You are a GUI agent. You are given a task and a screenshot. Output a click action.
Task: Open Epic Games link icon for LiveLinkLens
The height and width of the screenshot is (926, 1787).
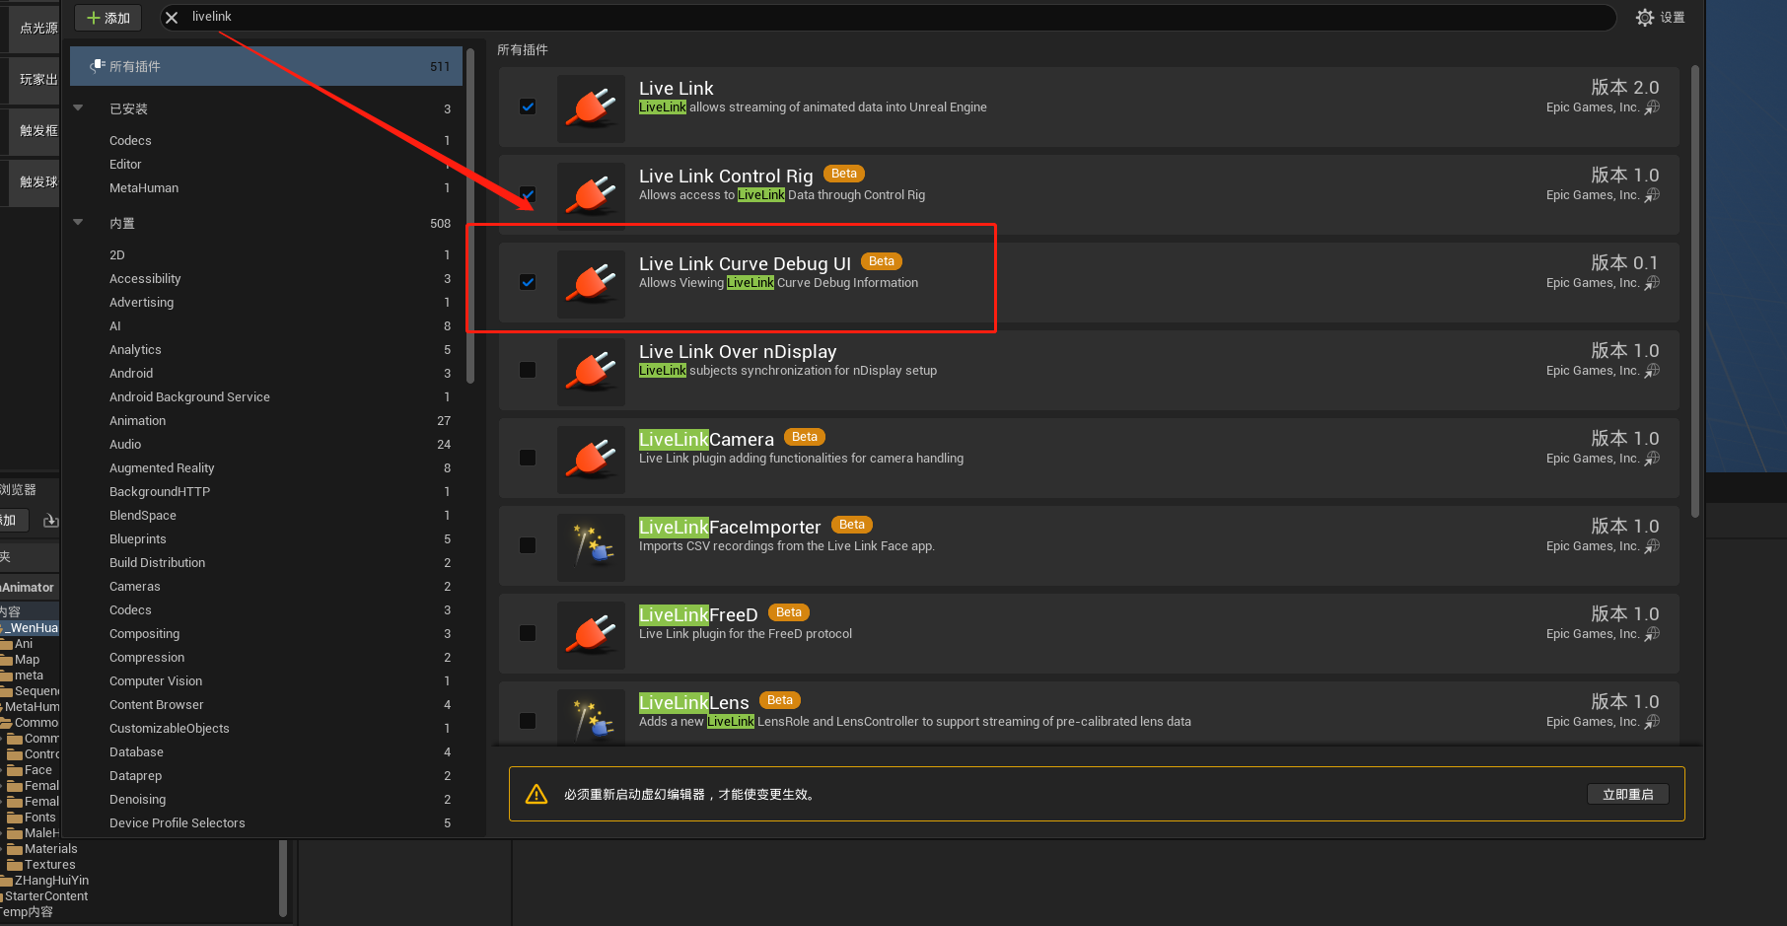1652,722
